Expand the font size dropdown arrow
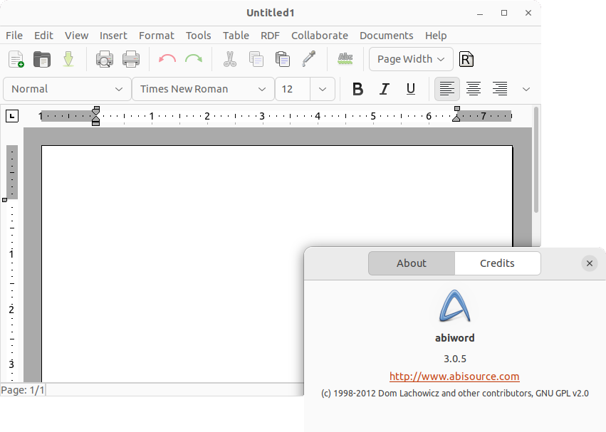Image resolution: width=606 pixels, height=432 pixels. tap(323, 89)
